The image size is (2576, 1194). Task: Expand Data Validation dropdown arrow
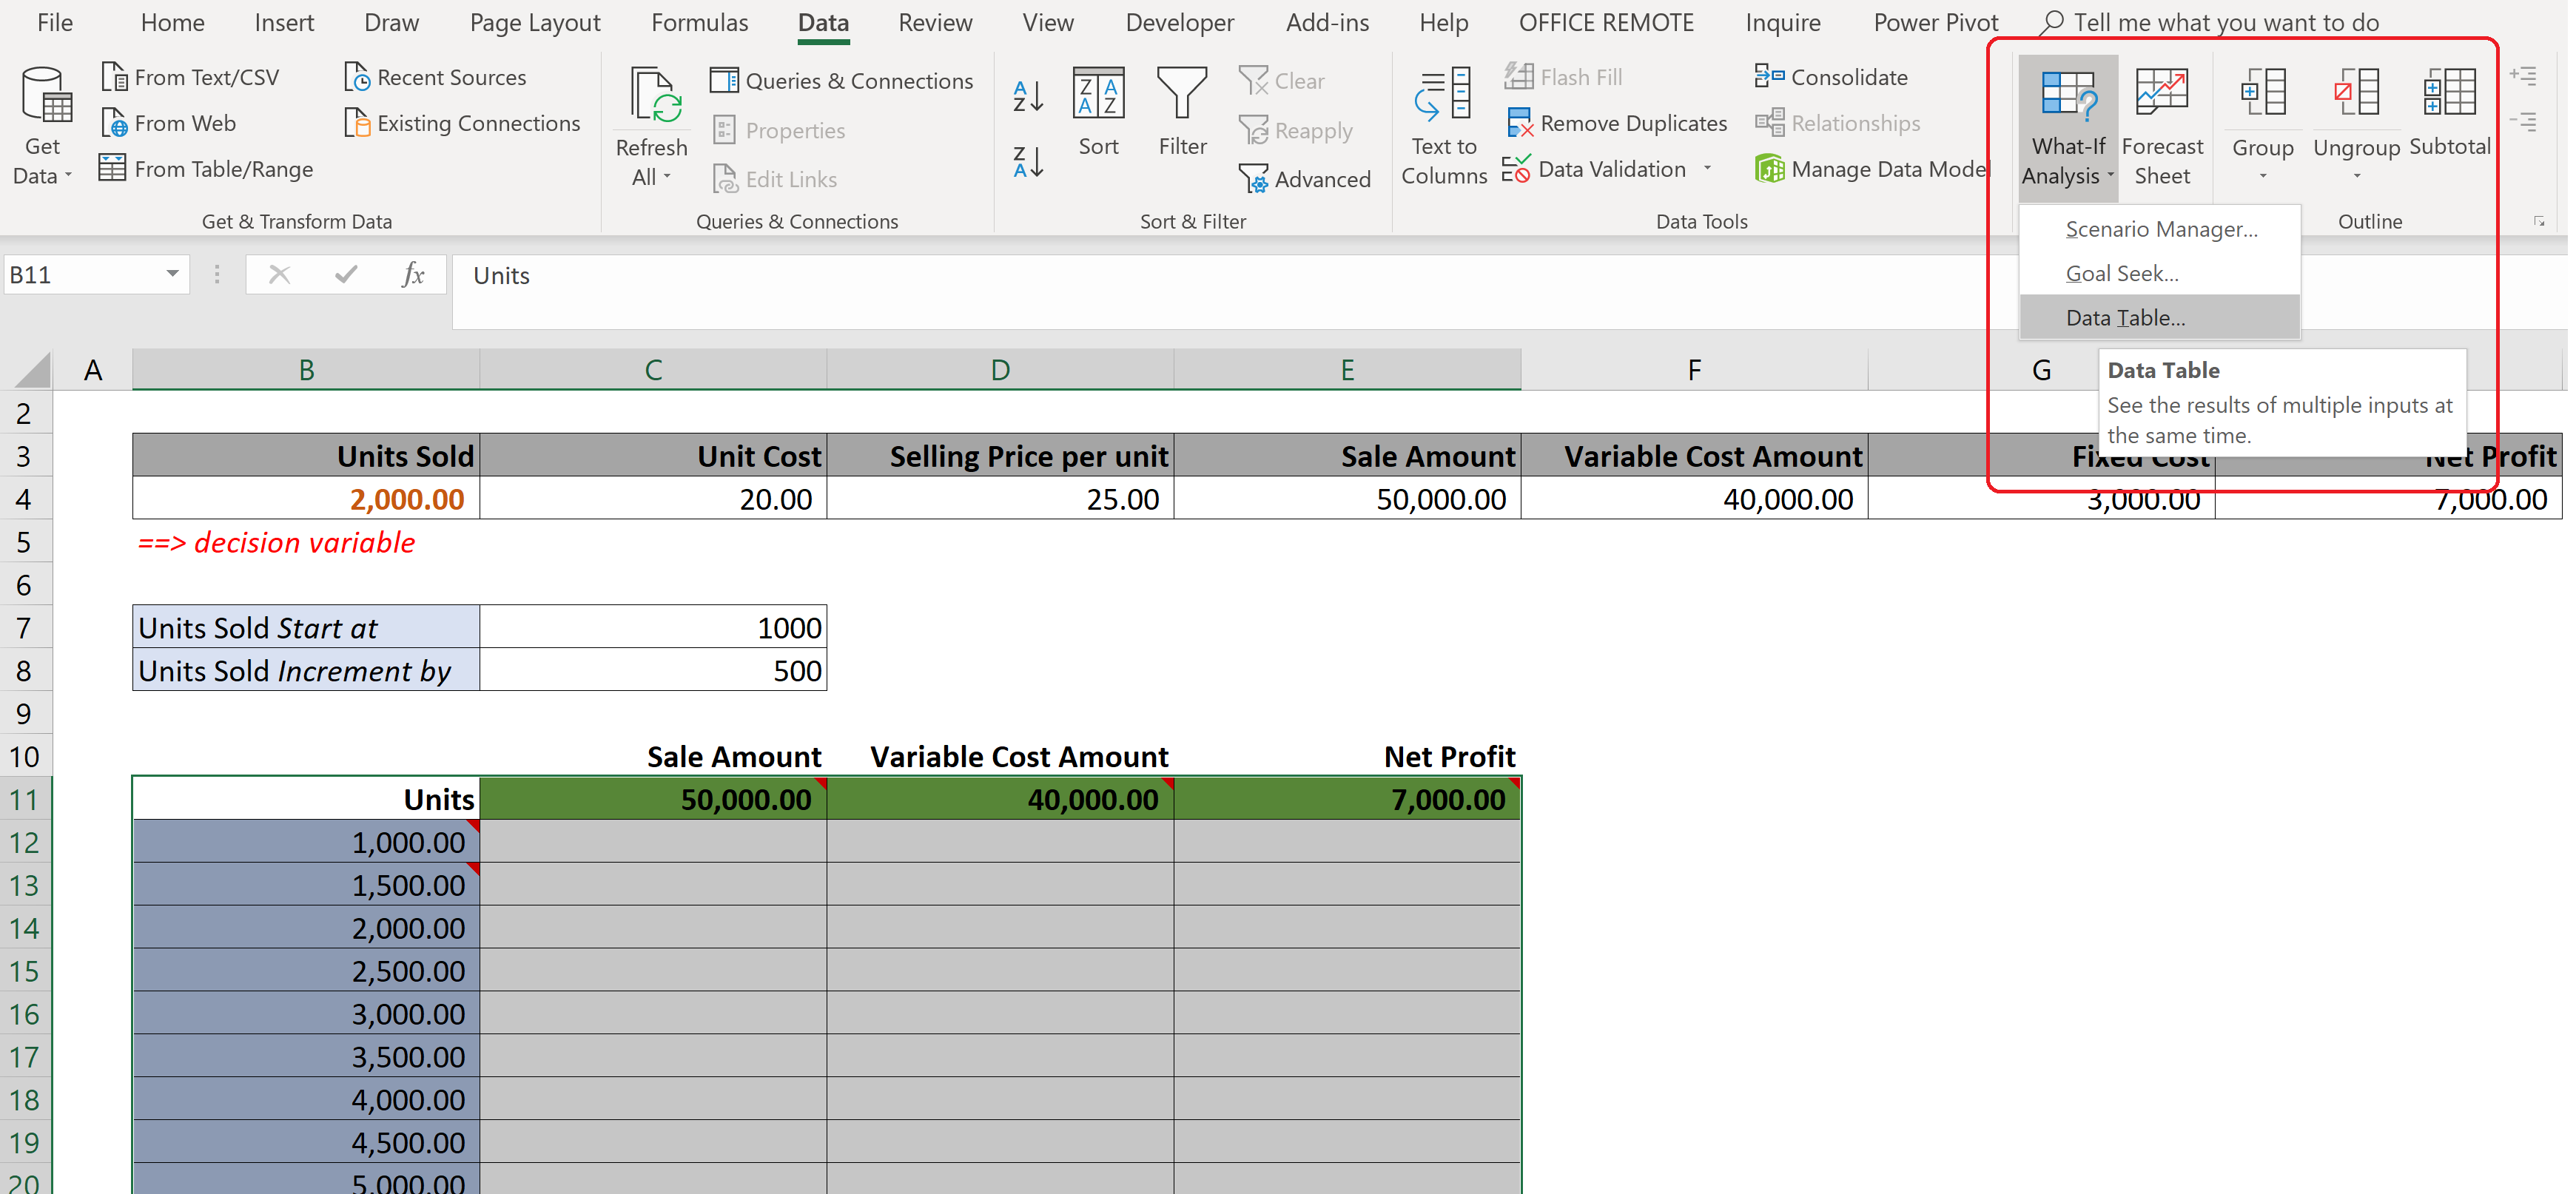pos(1707,169)
